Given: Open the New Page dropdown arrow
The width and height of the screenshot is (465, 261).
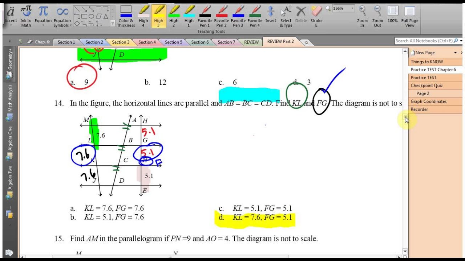Looking at the screenshot, I should pos(455,53).
